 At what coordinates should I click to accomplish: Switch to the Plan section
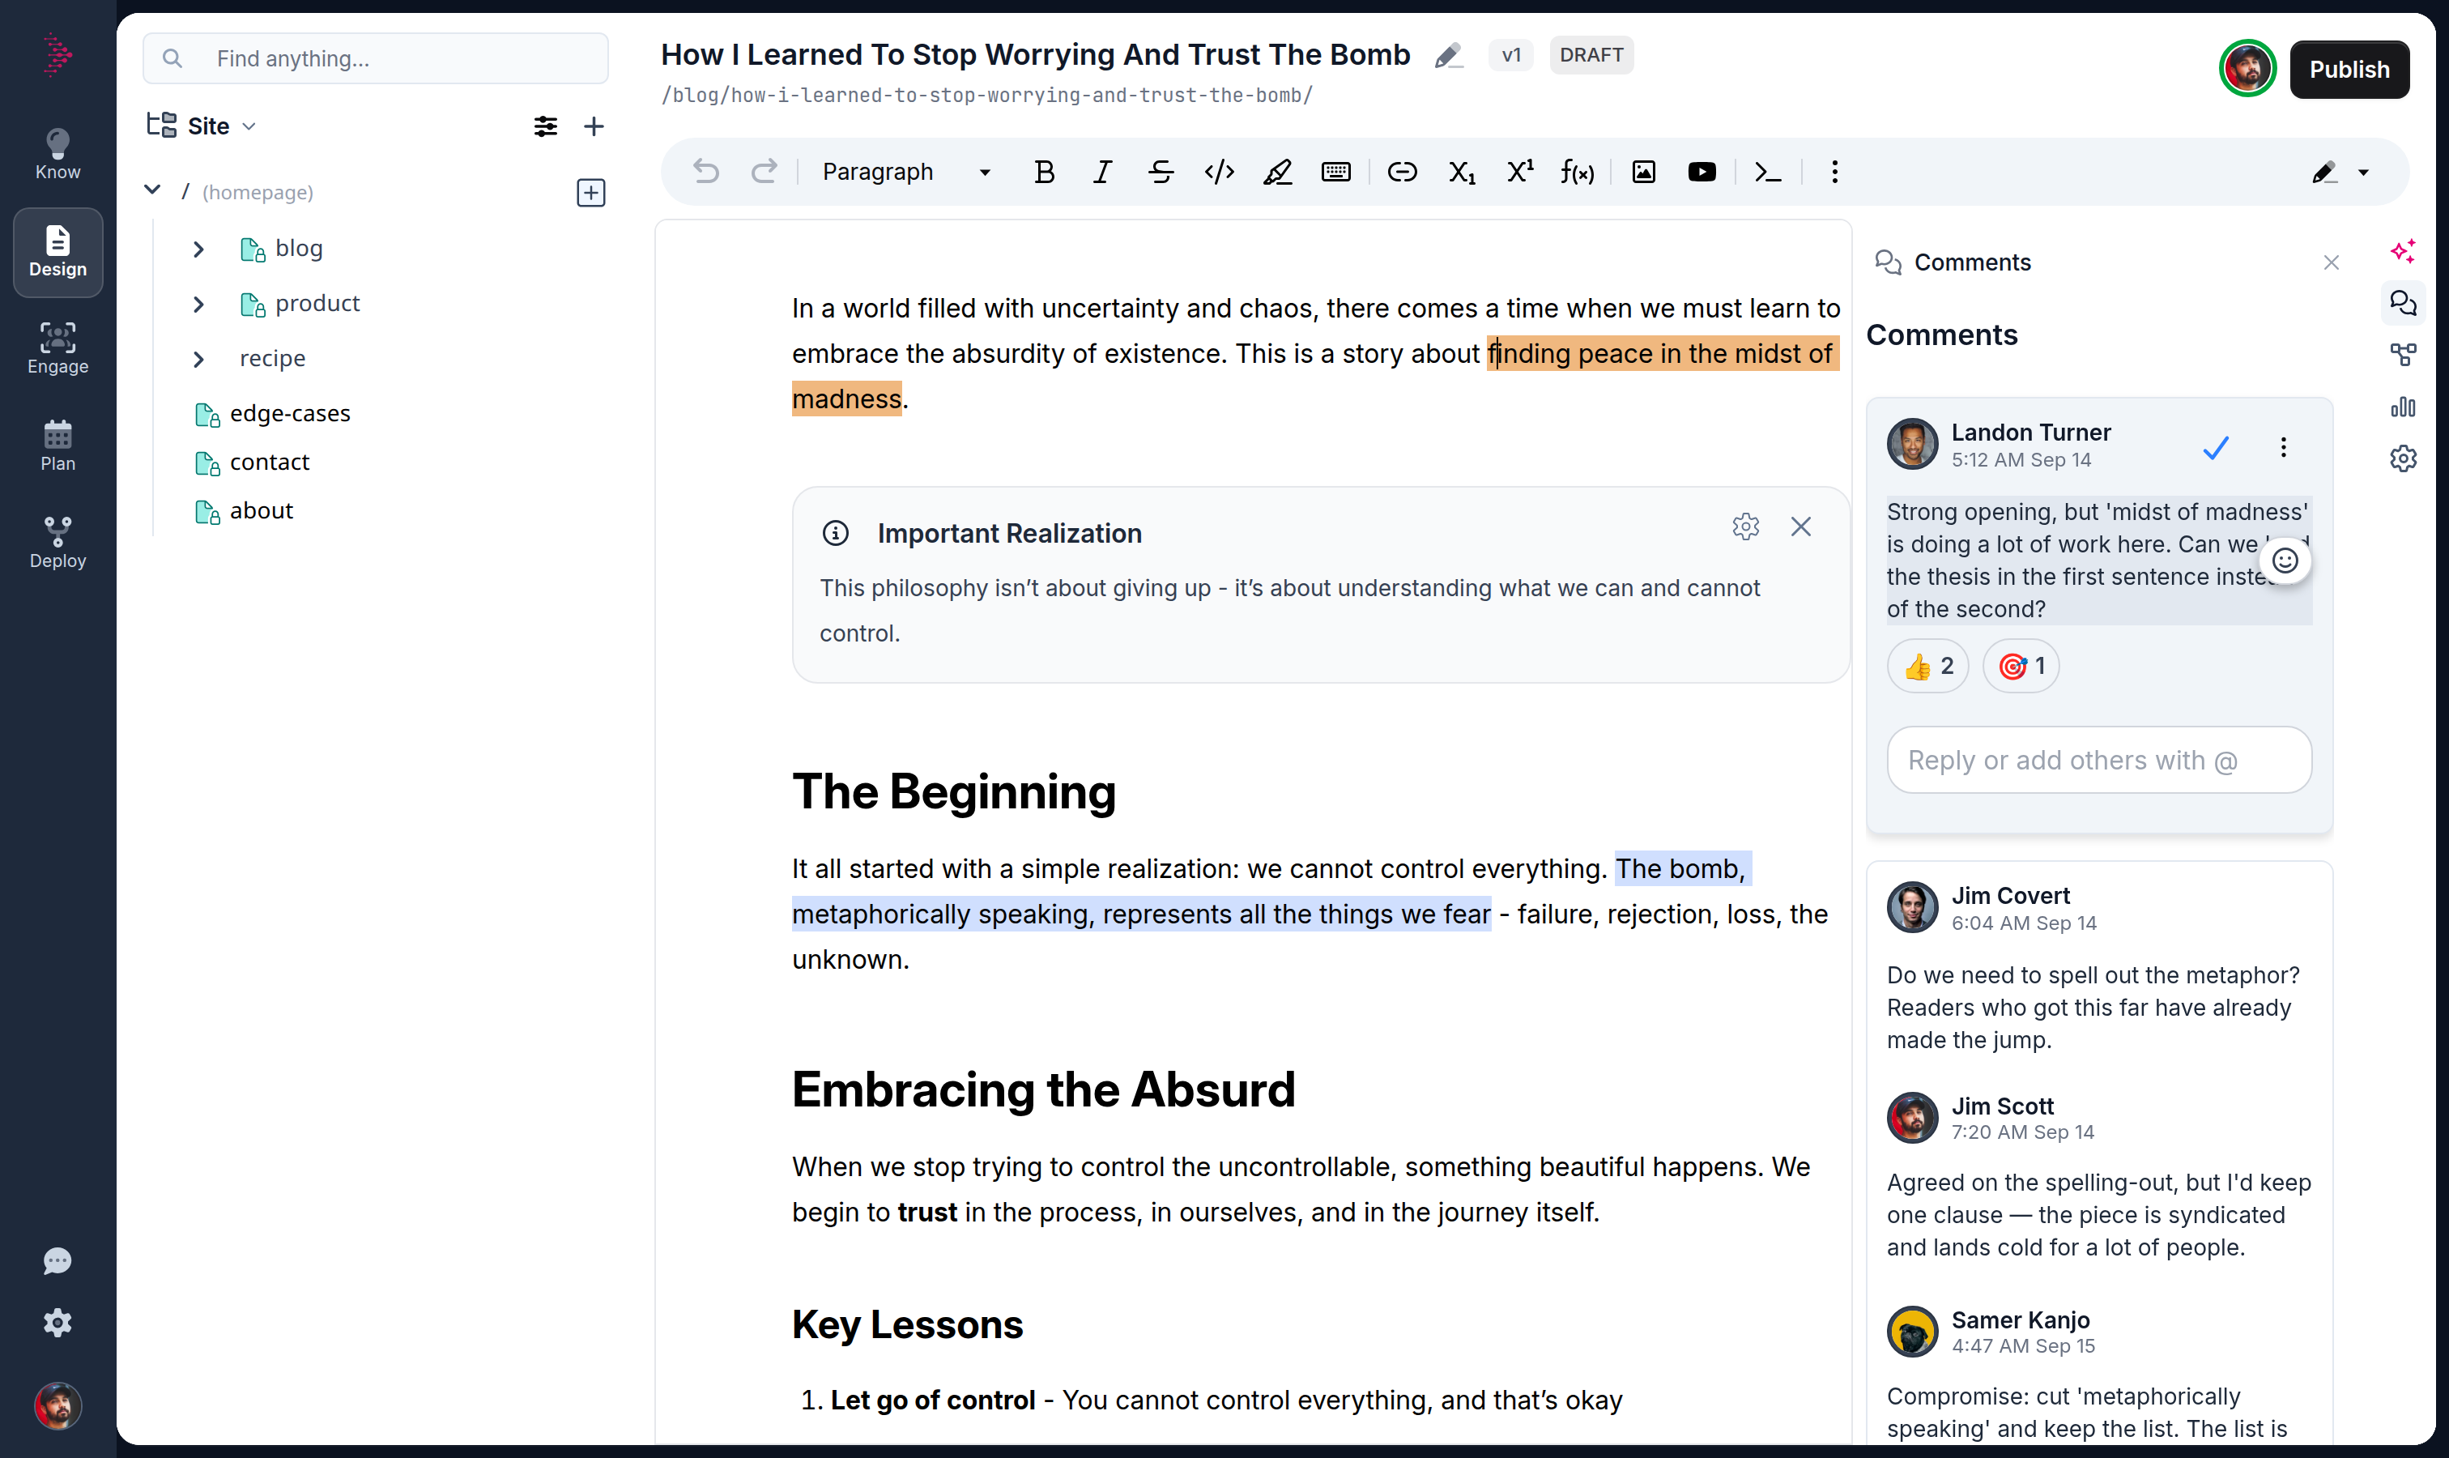click(x=58, y=446)
